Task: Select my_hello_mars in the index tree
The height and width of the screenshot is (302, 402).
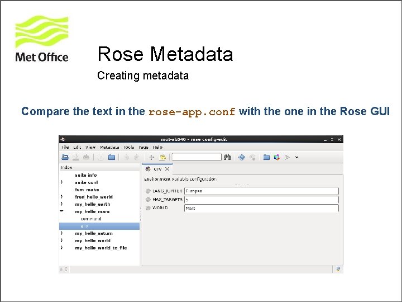Action: point(92,211)
